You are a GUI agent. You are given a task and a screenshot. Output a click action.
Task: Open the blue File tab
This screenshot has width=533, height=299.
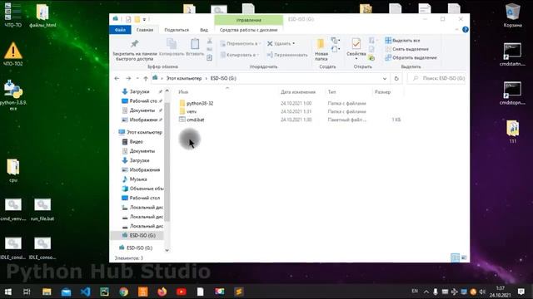point(120,30)
